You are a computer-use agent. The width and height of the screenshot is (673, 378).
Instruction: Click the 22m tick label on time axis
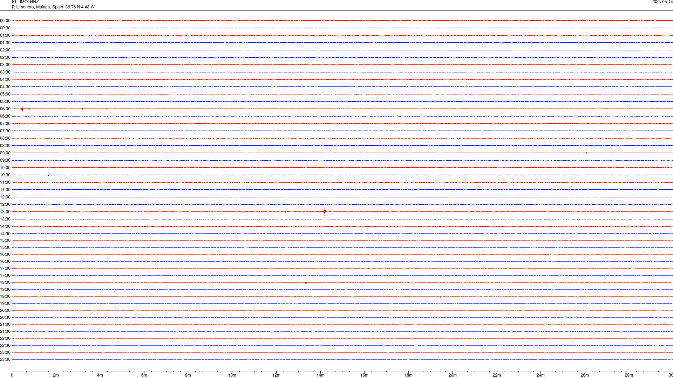497,375
